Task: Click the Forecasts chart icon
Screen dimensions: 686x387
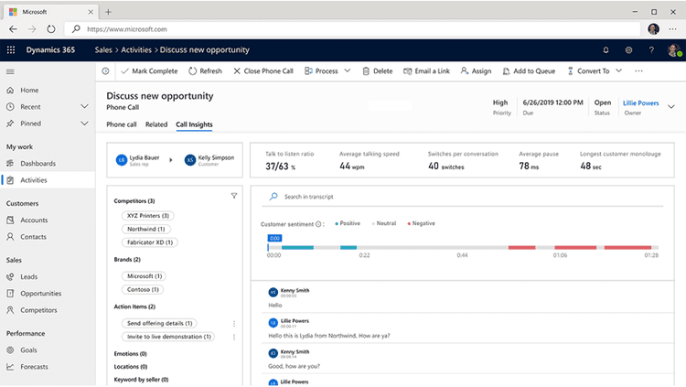Action: pos(10,367)
